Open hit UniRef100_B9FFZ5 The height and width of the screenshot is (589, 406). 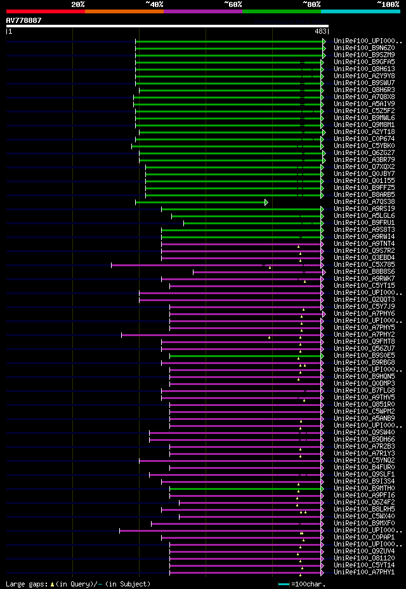364,188
